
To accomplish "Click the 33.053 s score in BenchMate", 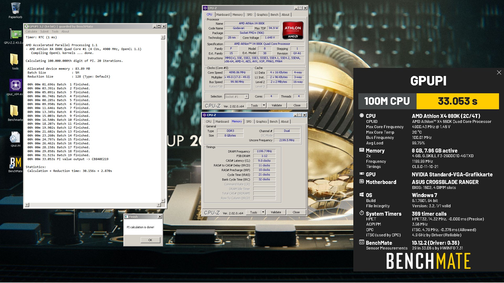I will (x=458, y=101).
